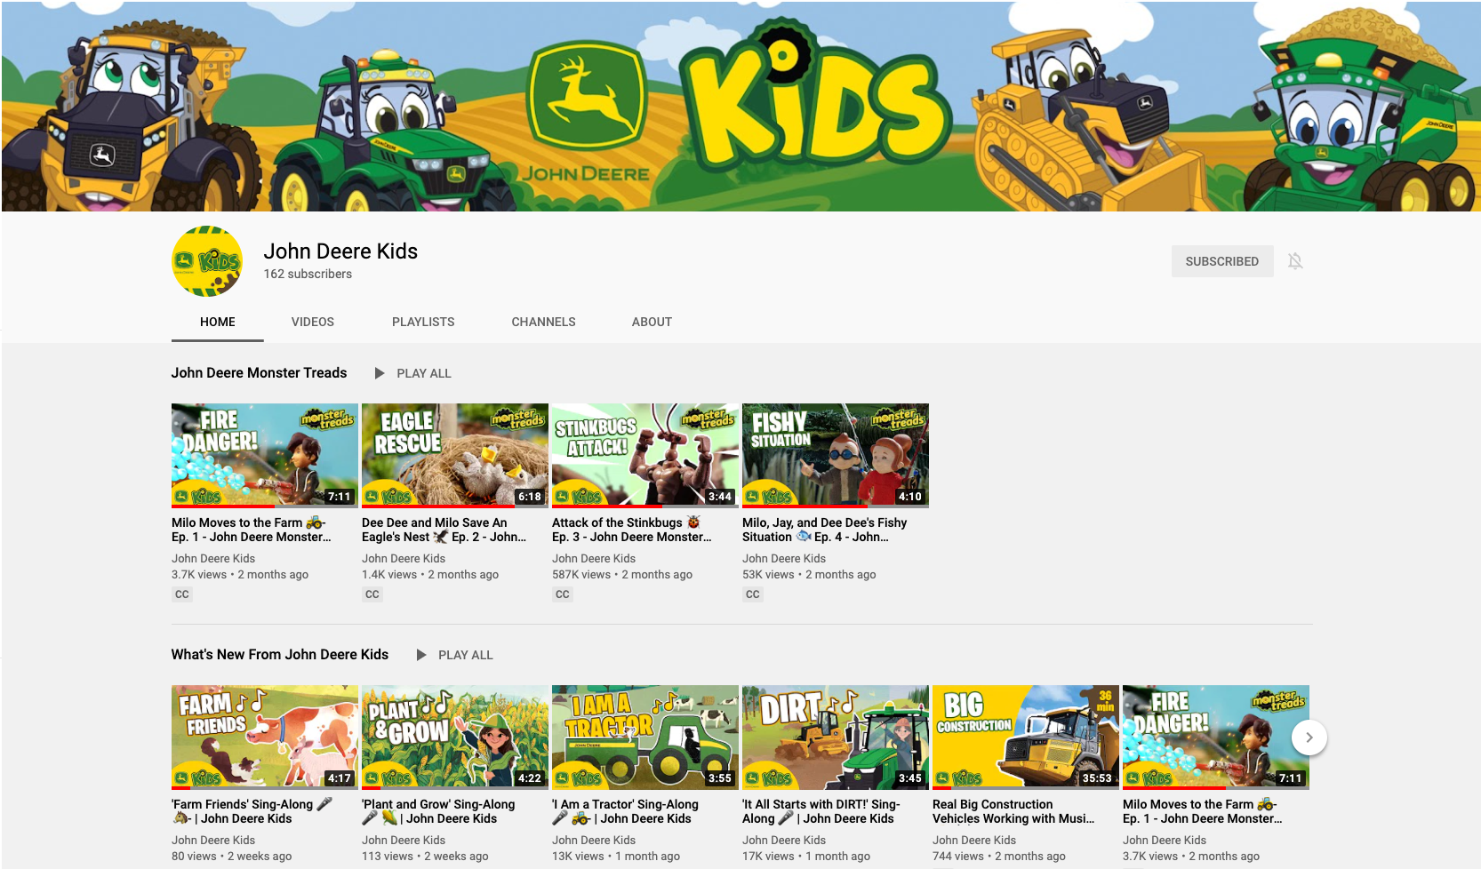Click CC badge under Attack of the Stinkbugs
Image resolution: width=1481 pixels, height=869 pixels.
coord(563,594)
